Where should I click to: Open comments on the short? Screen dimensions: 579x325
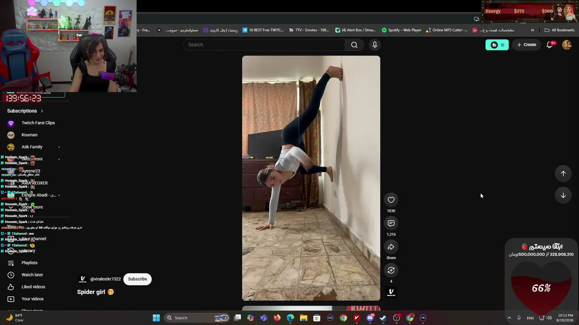point(391,223)
